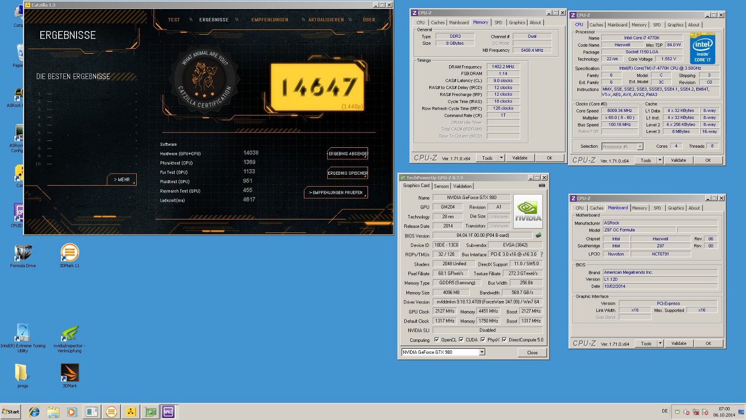Click the ERGEBNIS SPEICHERN button
Image resolution: width=746 pixels, height=420 pixels.
point(348,173)
